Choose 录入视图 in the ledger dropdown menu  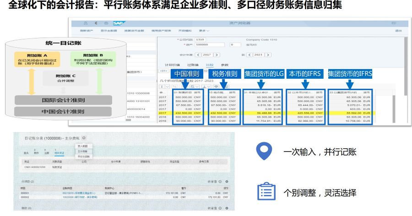[x=83, y=146]
